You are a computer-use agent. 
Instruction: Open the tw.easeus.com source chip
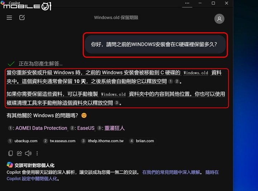click(60, 141)
